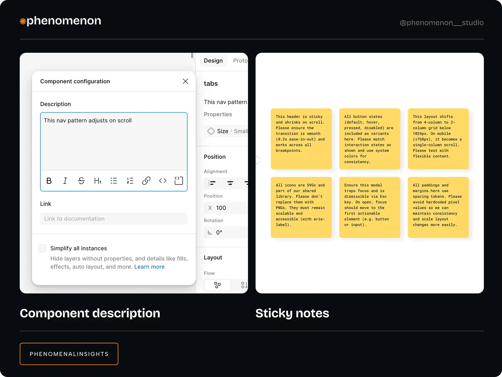The height and width of the screenshot is (377, 502).
Task: Click the Link to documentation field
Action: [114, 219]
